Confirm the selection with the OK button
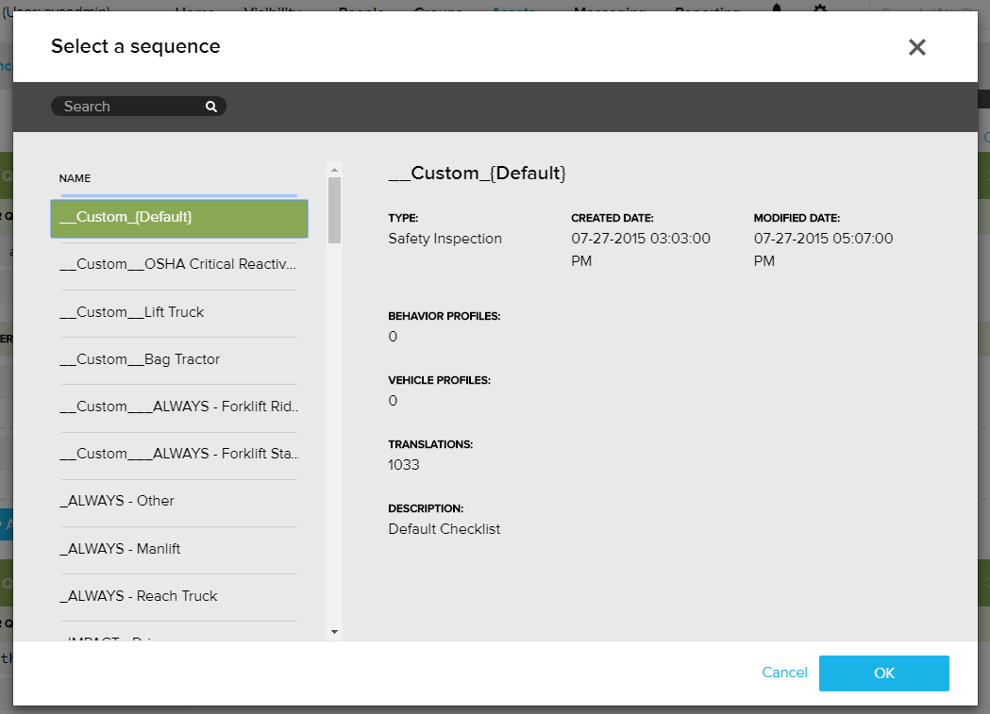The height and width of the screenshot is (714, 990). (883, 673)
